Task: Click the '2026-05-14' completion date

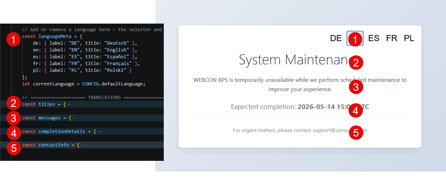Action: coord(316,107)
